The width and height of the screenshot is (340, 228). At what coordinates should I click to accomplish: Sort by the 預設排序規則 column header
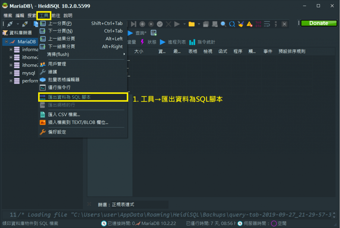(292, 52)
